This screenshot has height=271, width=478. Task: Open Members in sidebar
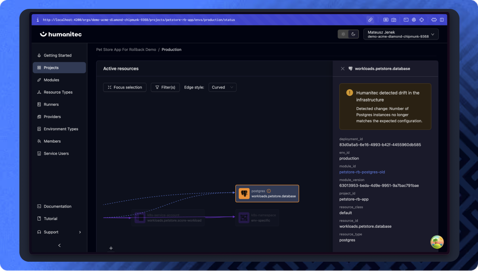click(x=59, y=141)
